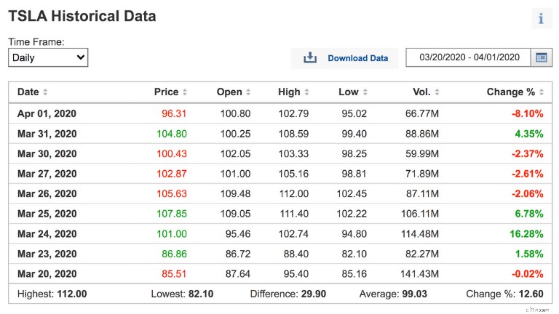Select the Mar 23, 2020 date cell

point(47,254)
